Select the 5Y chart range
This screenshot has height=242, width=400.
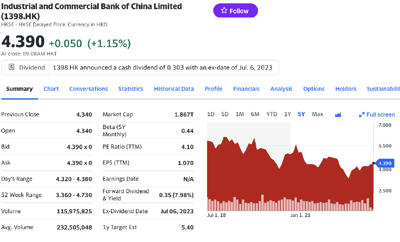coord(301,114)
